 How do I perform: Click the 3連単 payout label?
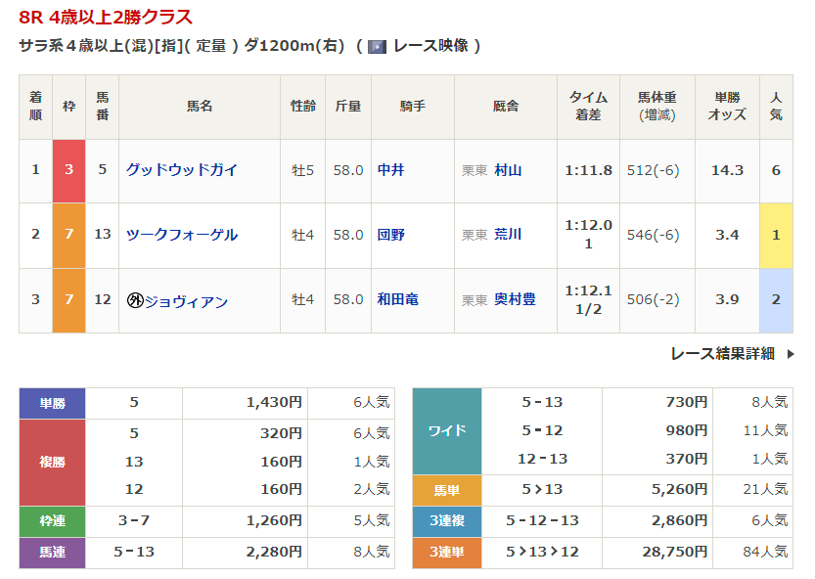coord(447,553)
